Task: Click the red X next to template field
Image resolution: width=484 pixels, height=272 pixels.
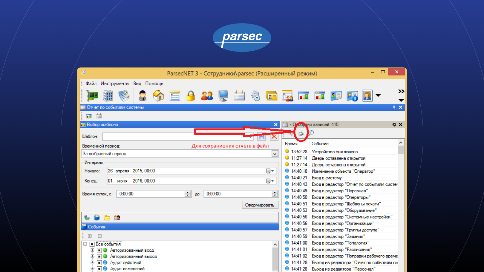Action: pos(274,136)
